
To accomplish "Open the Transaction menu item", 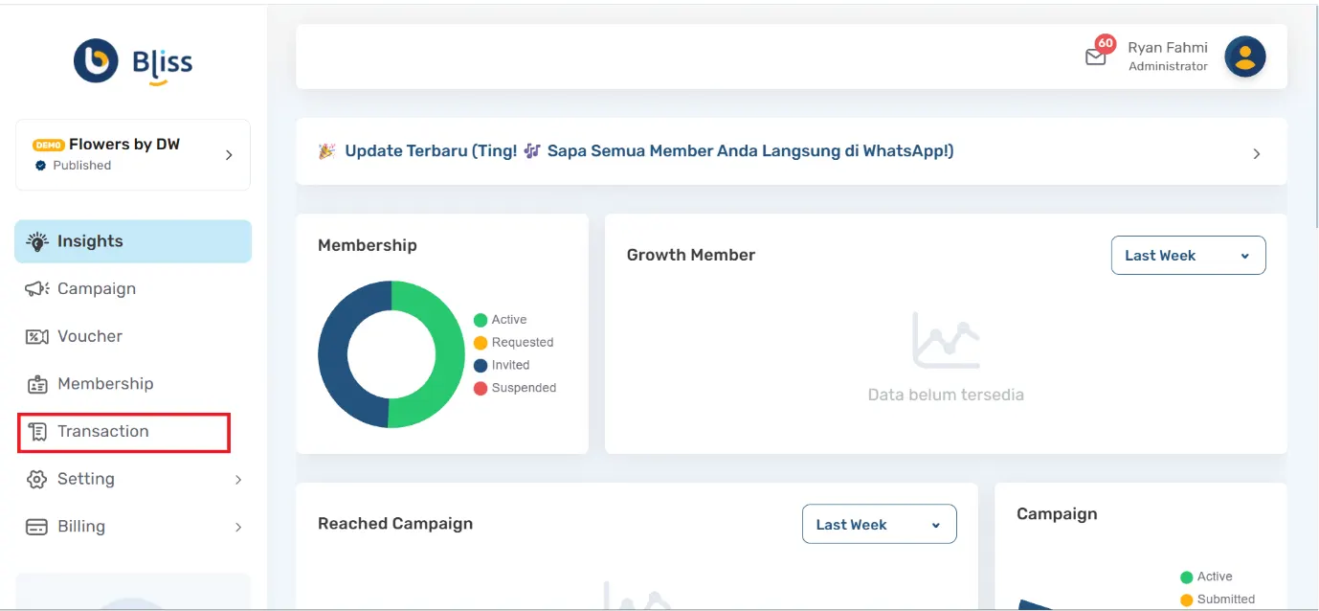I will [x=103, y=432].
